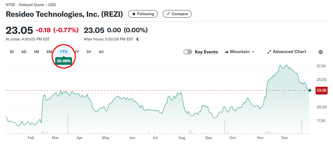Select the 5Y time range
The width and height of the screenshot is (333, 145).
(x=89, y=51)
